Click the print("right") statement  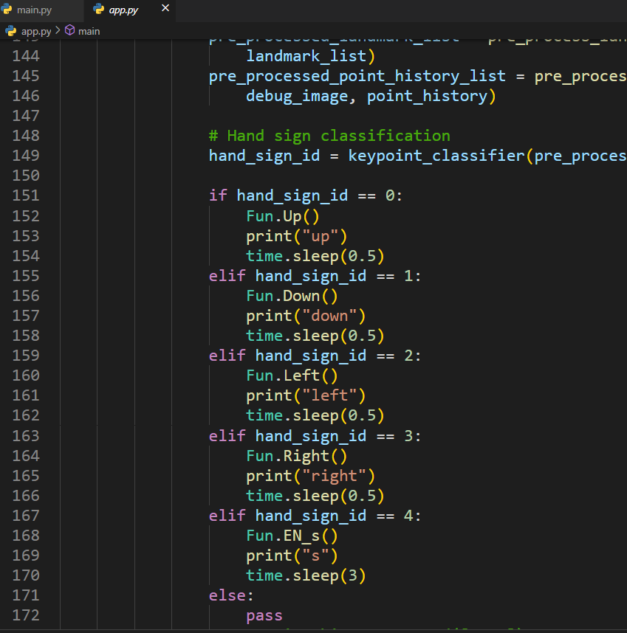click(x=311, y=476)
